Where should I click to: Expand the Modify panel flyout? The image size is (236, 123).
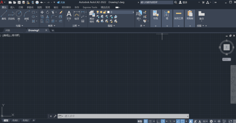point(52,26)
